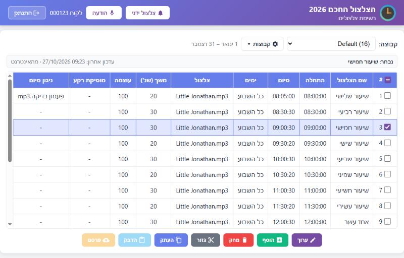Click the clock logo icon in header
The height and width of the screenshot is (258, 404).
click(388, 13)
